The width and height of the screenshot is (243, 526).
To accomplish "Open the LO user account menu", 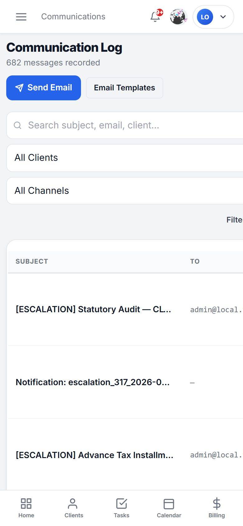I will pos(213,17).
